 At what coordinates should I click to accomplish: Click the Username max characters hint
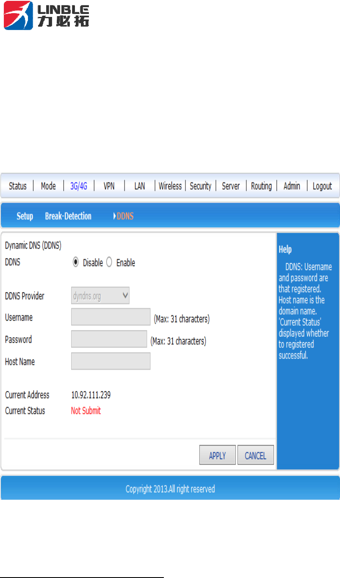[x=182, y=319]
